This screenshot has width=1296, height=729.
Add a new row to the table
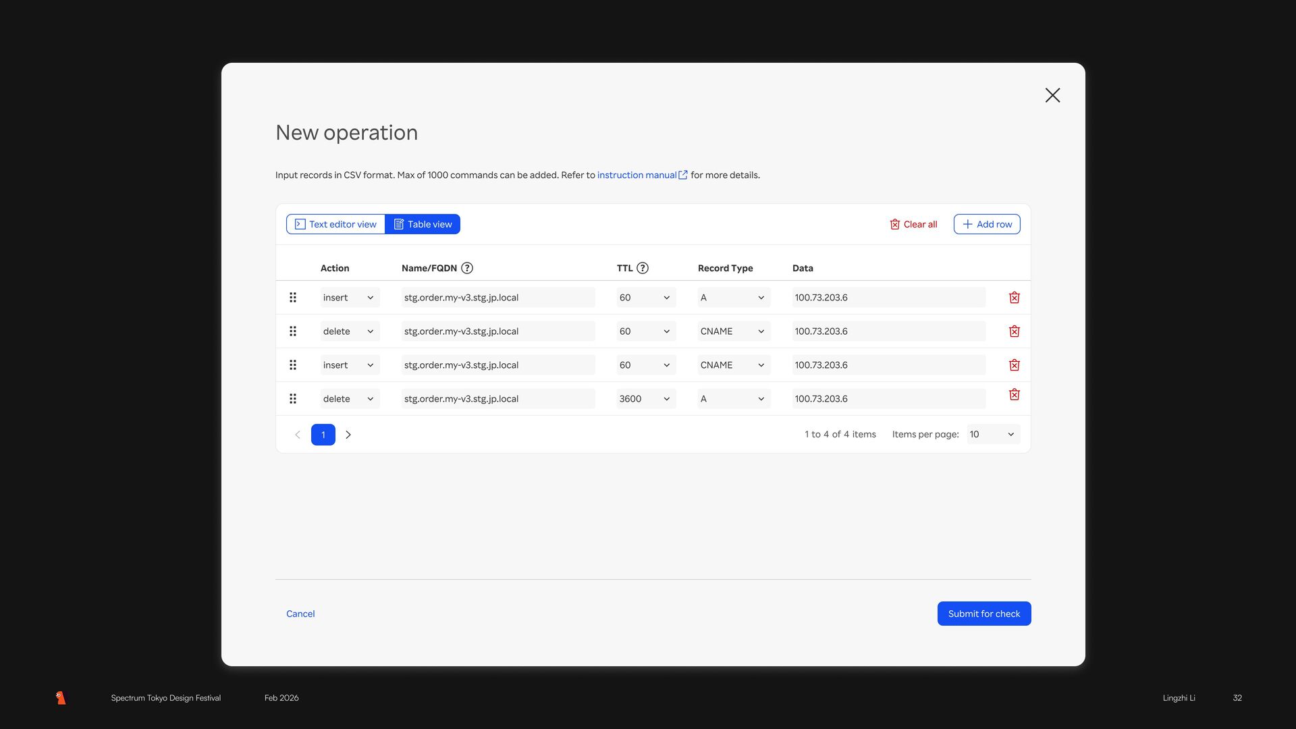(986, 224)
